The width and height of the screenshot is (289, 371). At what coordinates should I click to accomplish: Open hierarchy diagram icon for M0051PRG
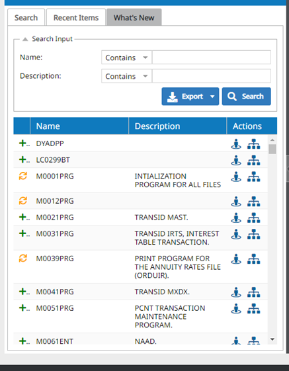(254, 309)
